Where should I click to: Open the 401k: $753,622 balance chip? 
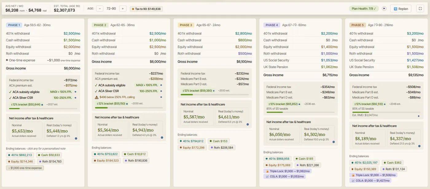click(x=106, y=154)
